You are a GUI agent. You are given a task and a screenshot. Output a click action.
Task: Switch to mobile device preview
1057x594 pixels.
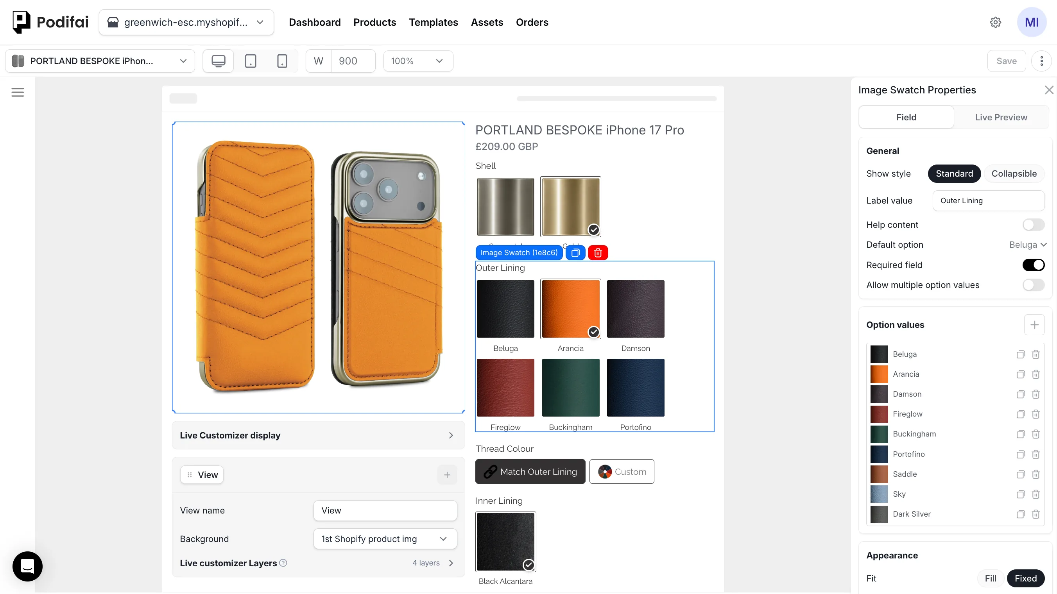(282, 61)
